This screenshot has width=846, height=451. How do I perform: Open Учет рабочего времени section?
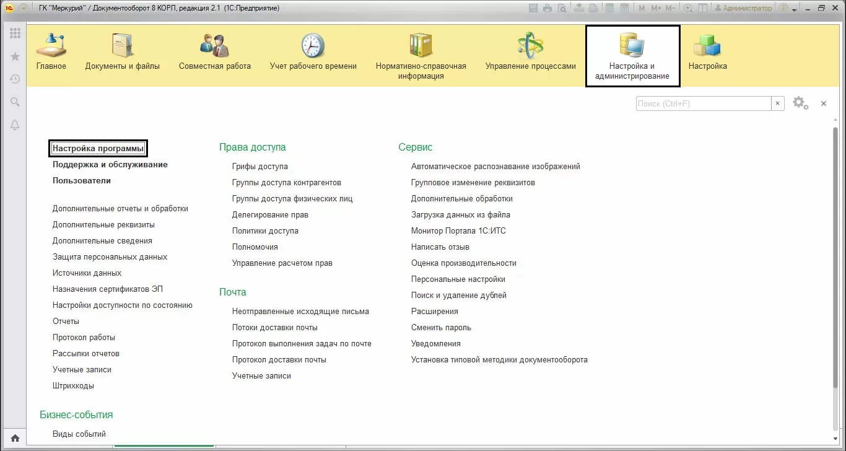pyautogui.click(x=313, y=51)
